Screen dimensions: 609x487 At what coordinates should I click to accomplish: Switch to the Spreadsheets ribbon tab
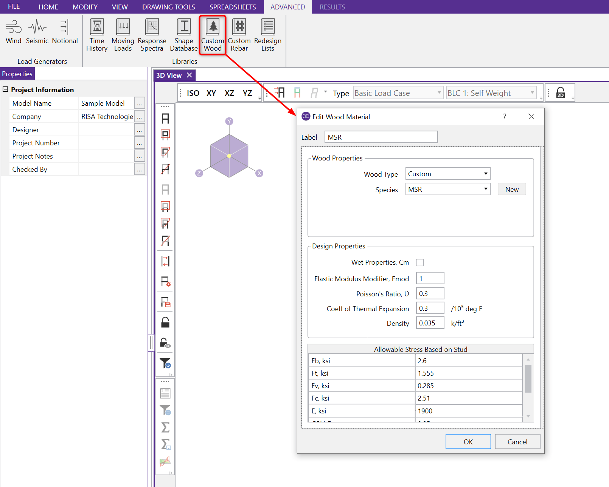pyautogui.click(x=233, y=7)
